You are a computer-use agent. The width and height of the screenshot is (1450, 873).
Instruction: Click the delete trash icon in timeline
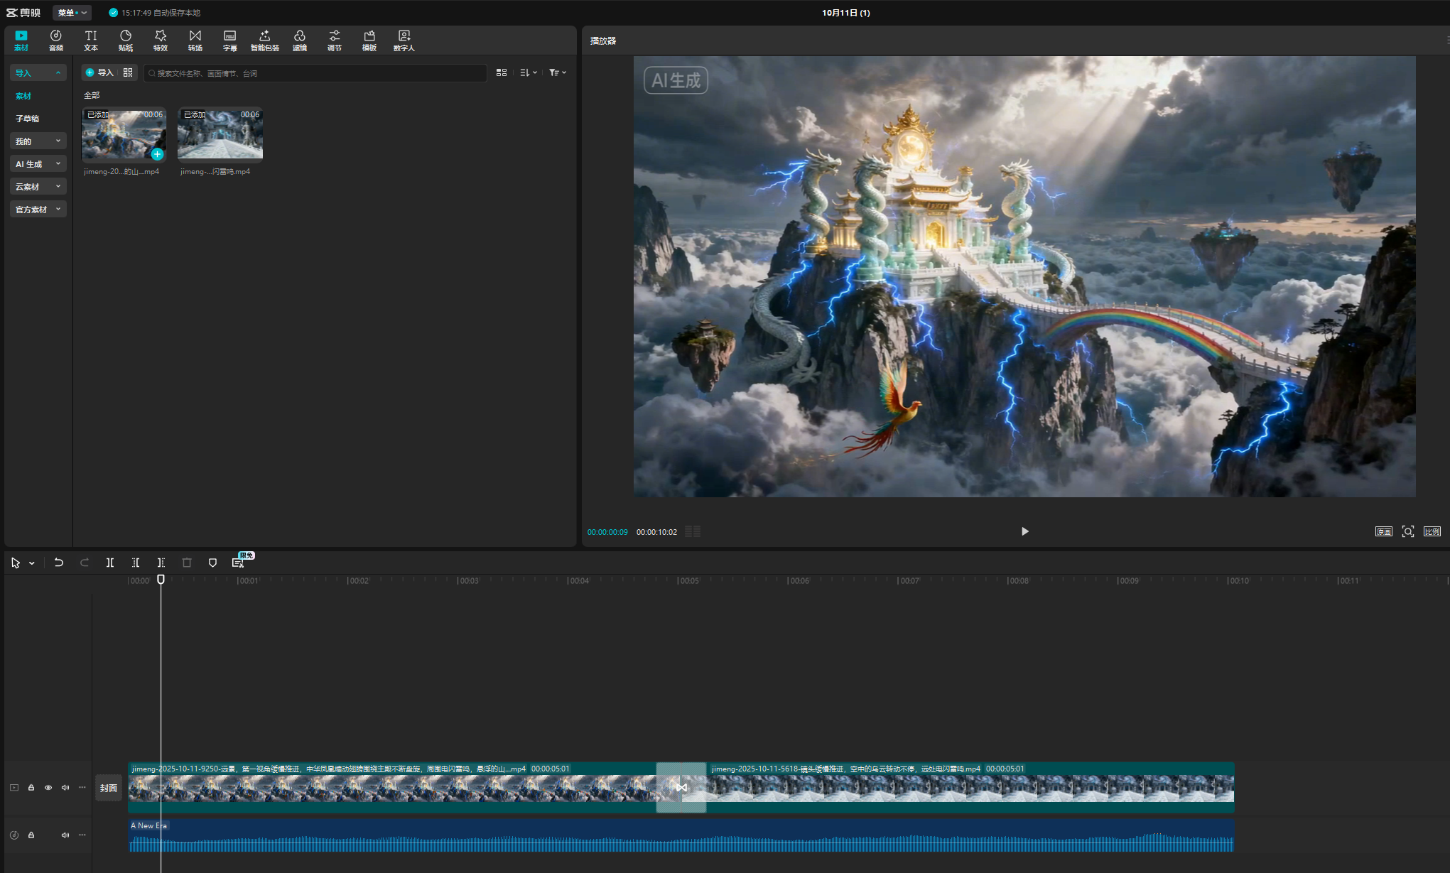187,563
